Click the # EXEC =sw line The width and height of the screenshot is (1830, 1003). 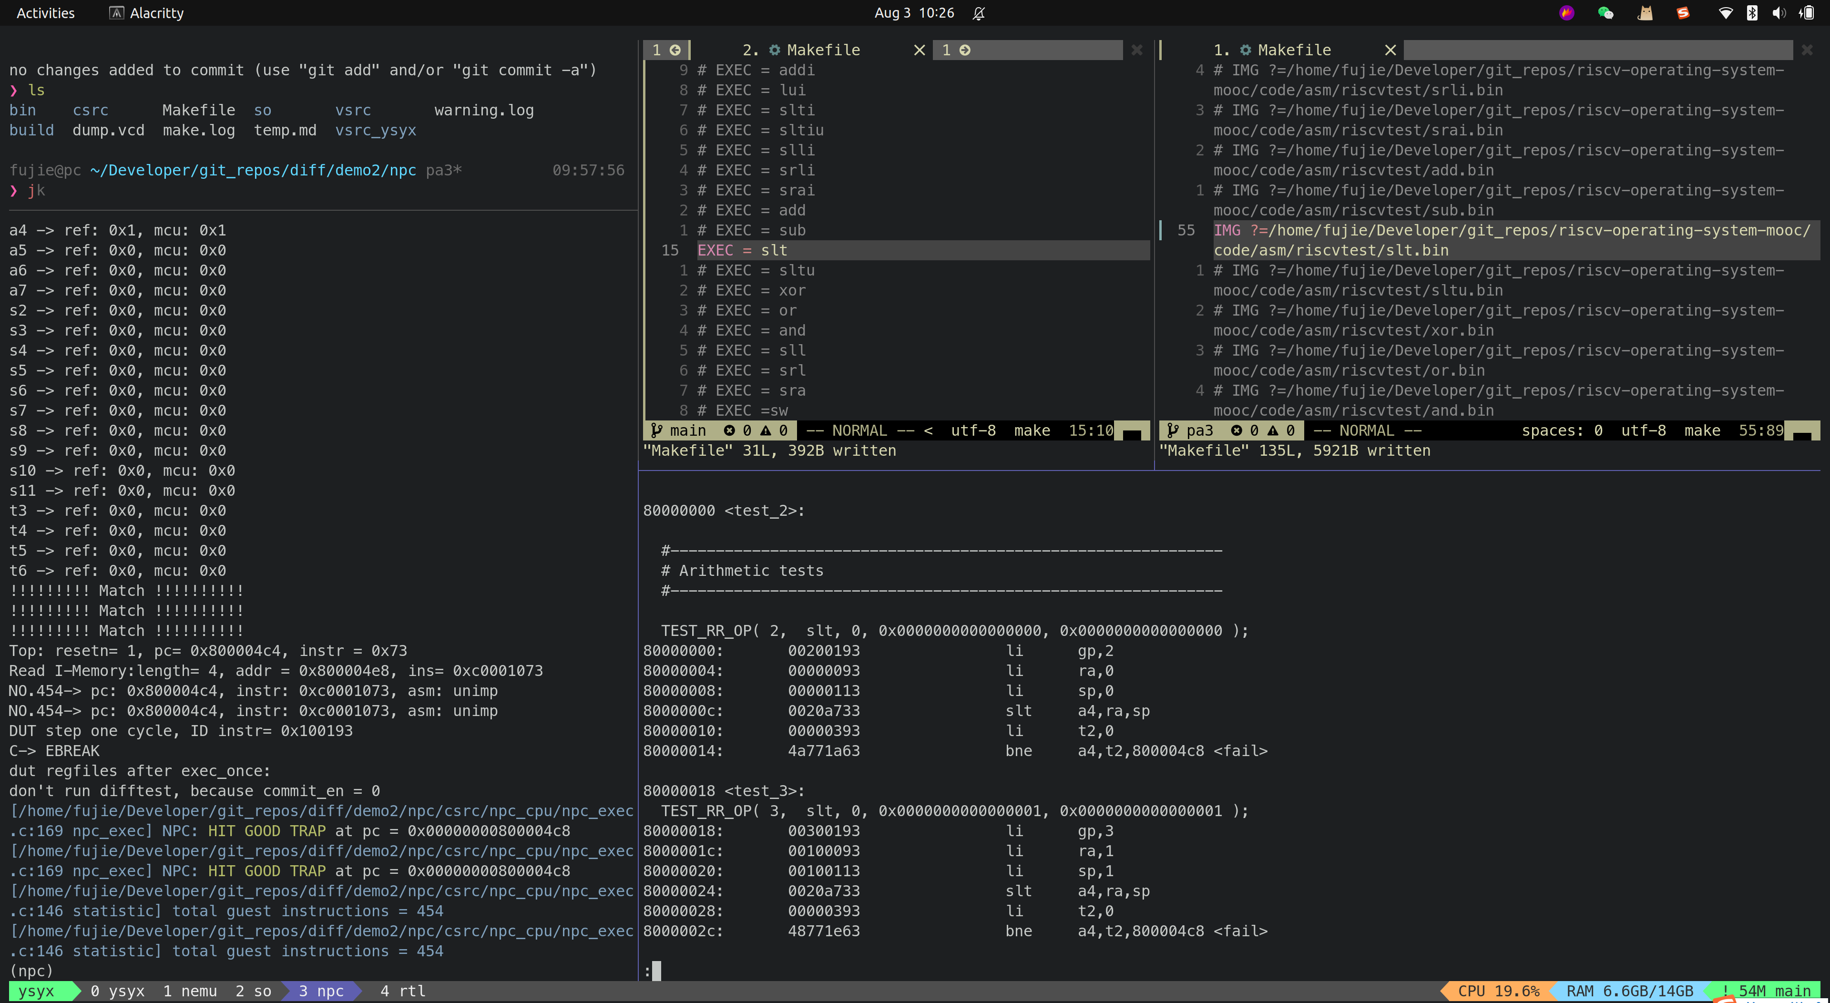pos(742,410)
